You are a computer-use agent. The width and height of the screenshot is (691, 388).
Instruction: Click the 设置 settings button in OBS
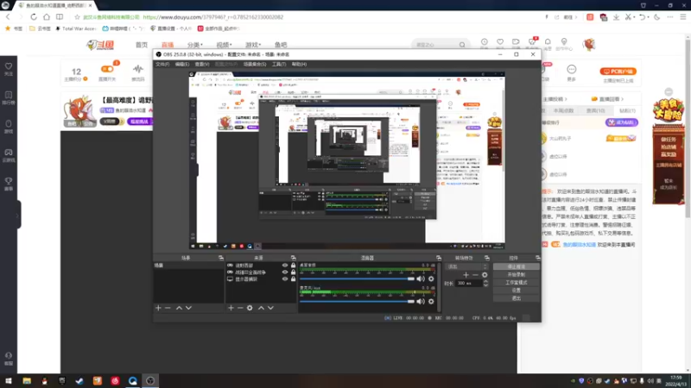516,291
